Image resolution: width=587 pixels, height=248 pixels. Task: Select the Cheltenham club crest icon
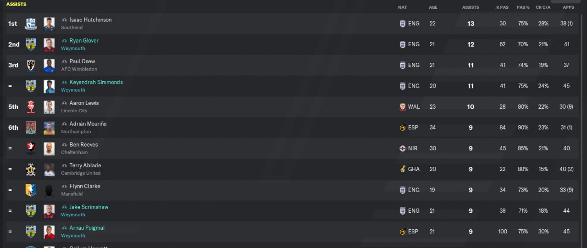[31, 149]
